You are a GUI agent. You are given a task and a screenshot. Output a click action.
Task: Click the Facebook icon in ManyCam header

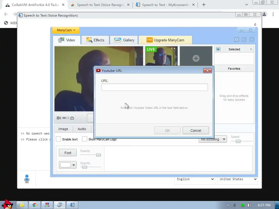click(252, 39)
